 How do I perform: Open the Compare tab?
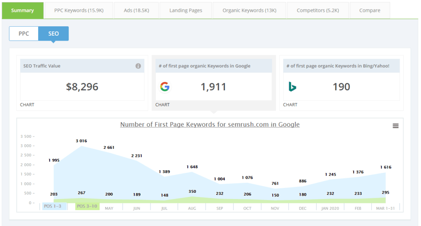[x=370, y=10]
